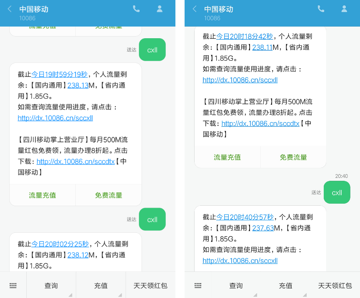The width and height of the screenshot is (360, 298).
Task: Open the 充值 menu in the left screen
Action: (101, 285)
